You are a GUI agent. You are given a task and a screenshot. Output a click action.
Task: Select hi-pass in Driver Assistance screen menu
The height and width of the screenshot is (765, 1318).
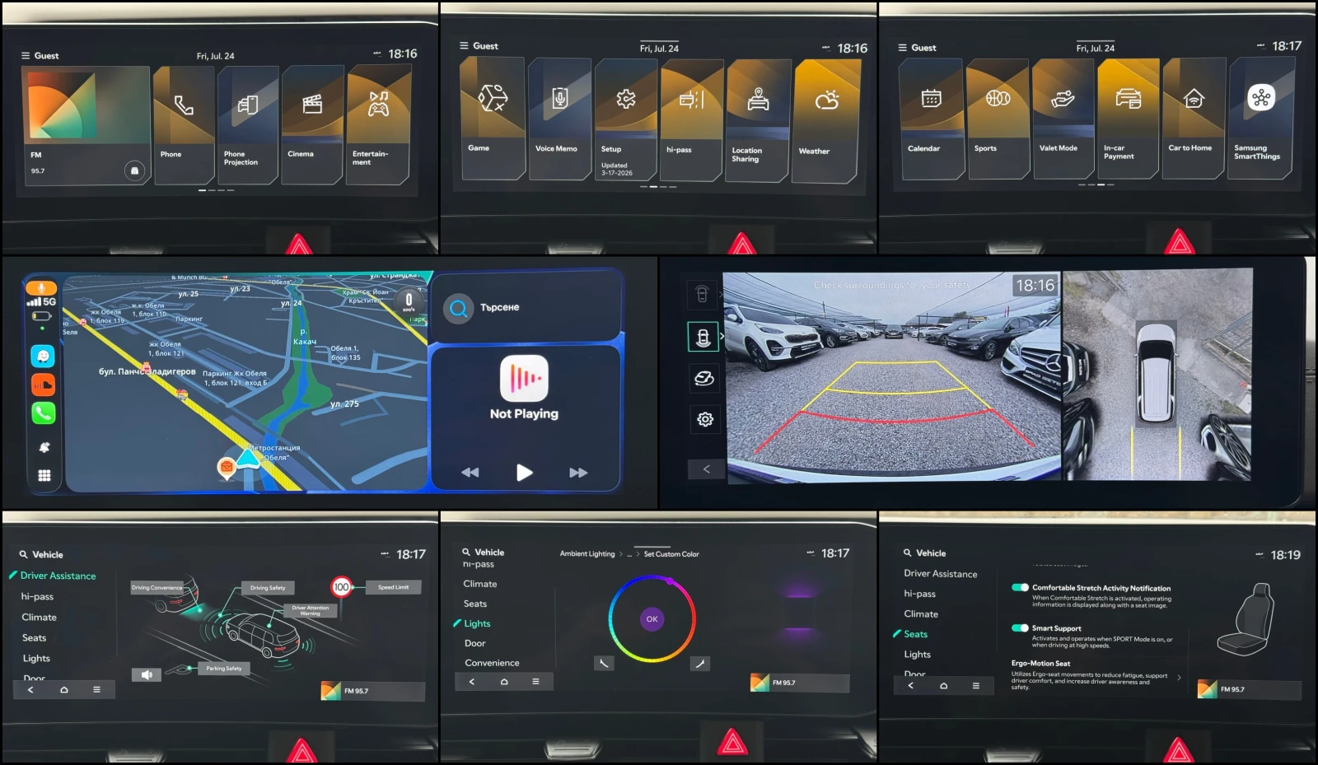[x=37, y=596]
